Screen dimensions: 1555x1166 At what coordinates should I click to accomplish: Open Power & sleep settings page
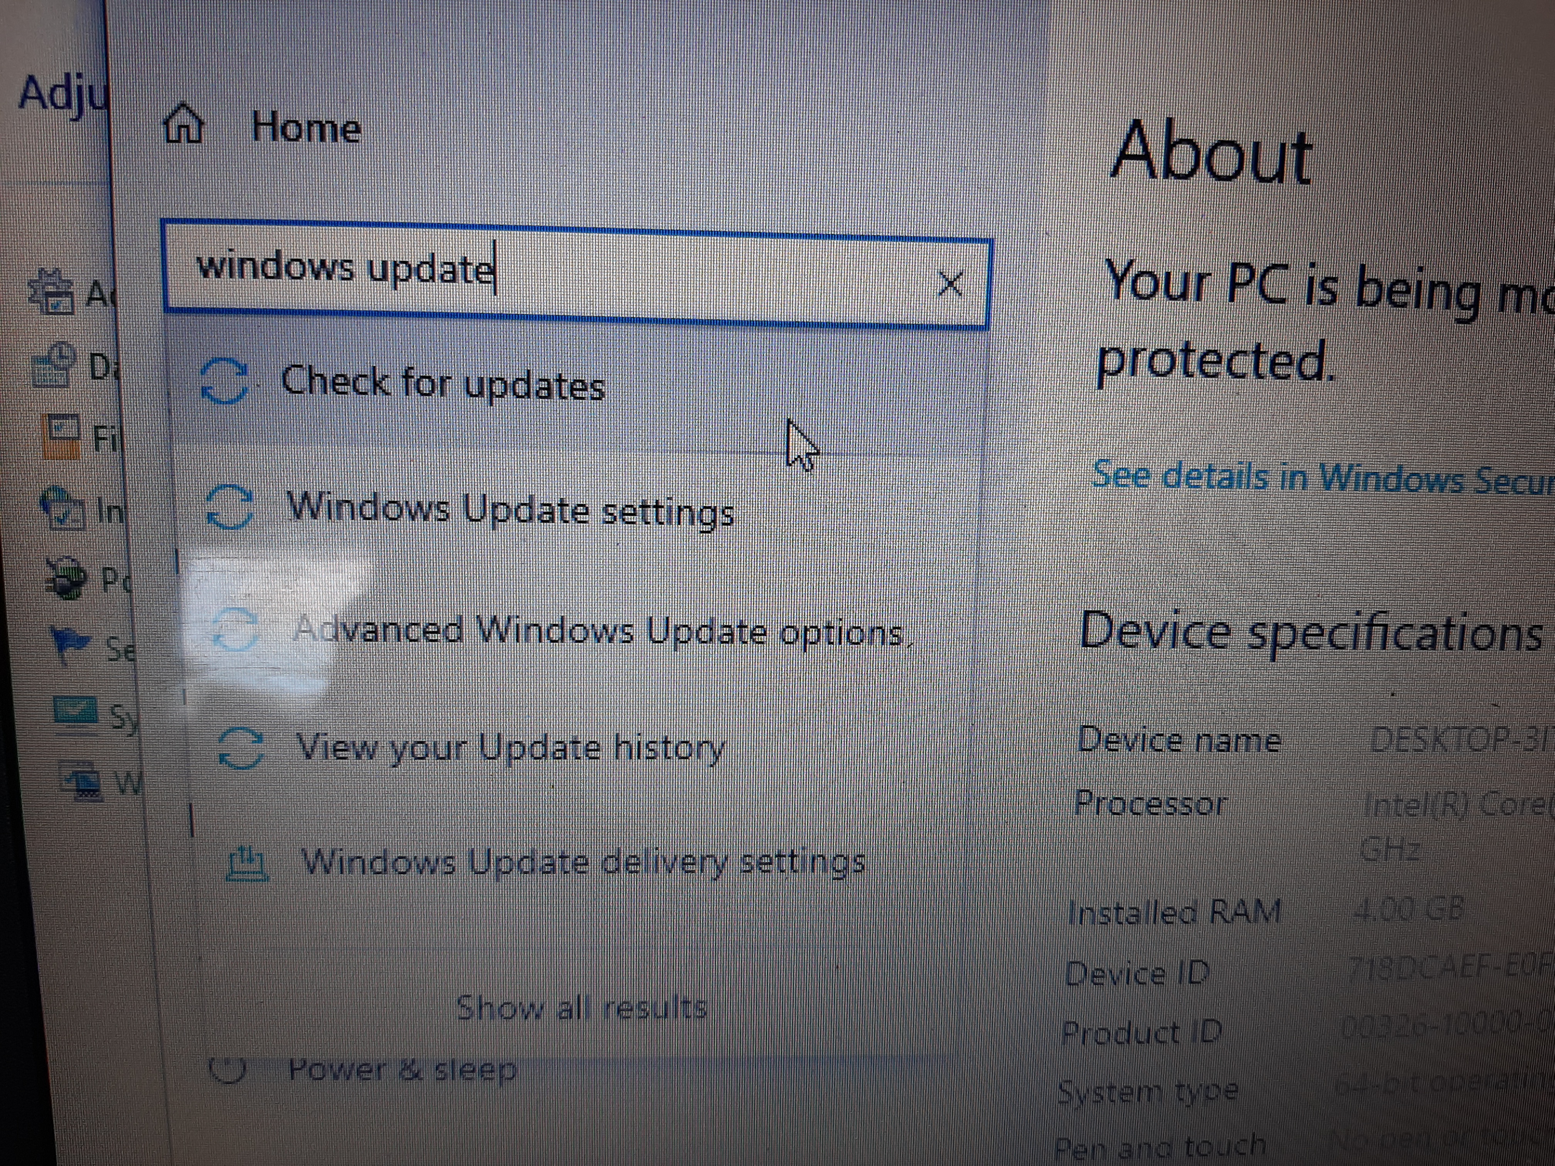pos(402,1069)
